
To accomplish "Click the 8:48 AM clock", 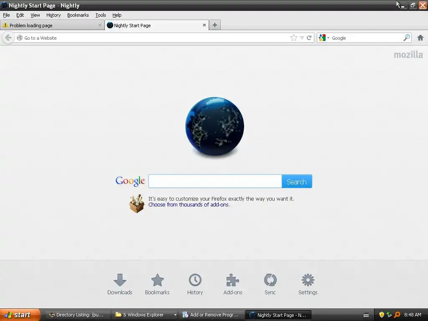I will point(413,315).
